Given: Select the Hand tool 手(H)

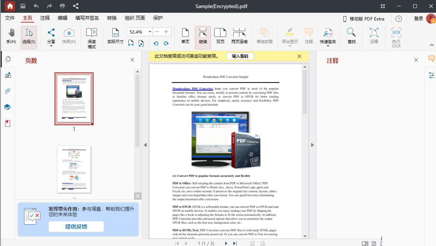Looking at the screenshot, I should (x=11, y=36).
